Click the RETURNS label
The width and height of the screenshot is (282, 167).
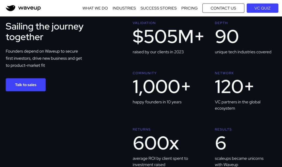[x=142, y=129]
